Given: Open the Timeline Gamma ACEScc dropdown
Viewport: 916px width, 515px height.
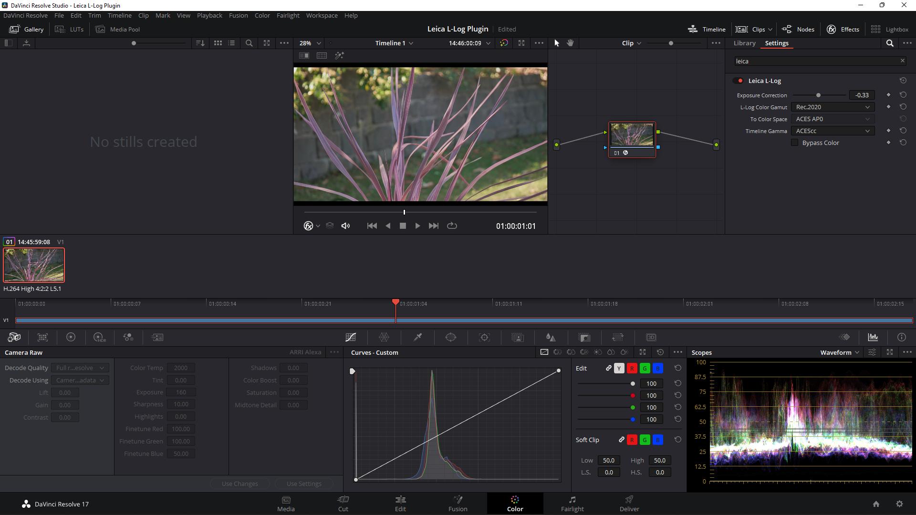Looking at the screenshot, I should (x=833, y=131).
